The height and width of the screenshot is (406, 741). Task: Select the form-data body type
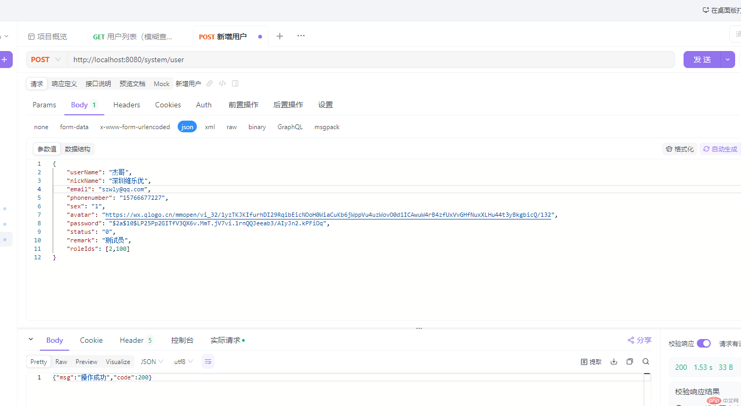coord(74,127)
